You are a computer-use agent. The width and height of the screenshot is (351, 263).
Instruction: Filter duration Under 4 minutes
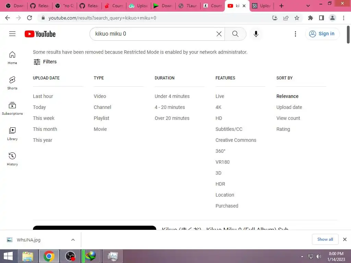[172, 96]
